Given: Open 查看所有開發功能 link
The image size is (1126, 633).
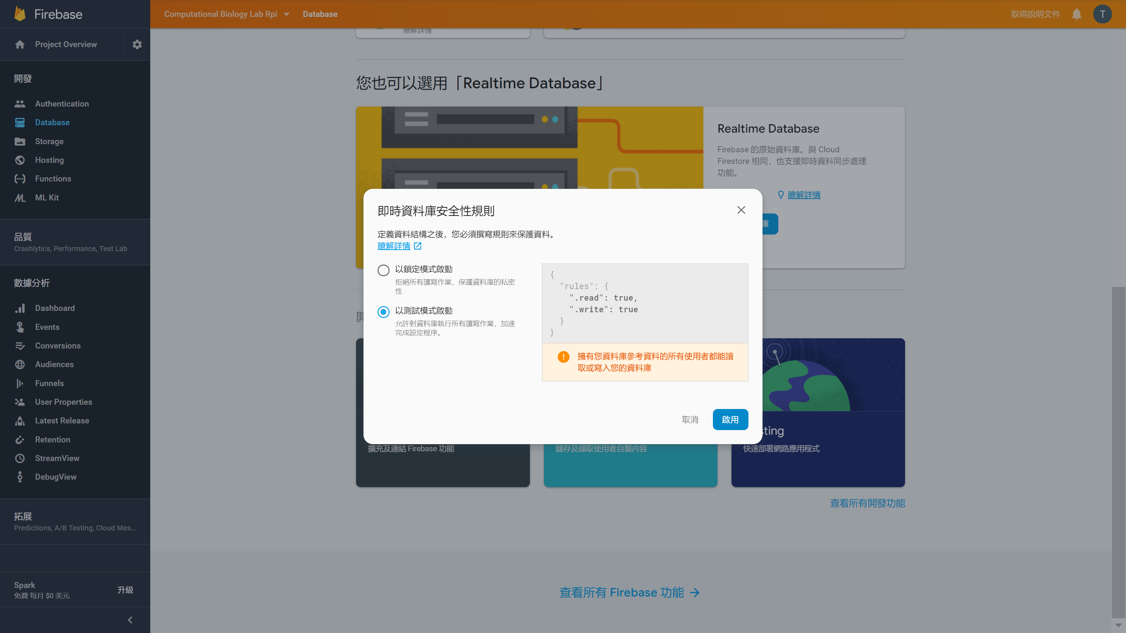Looking at the screenshot, I should coord(867,504).
